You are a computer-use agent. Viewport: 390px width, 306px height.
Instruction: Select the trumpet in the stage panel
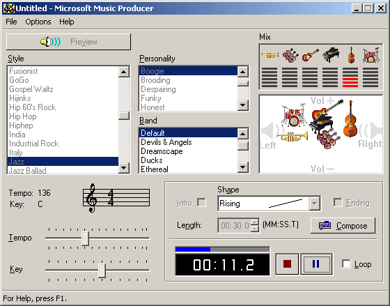(292, 137)
